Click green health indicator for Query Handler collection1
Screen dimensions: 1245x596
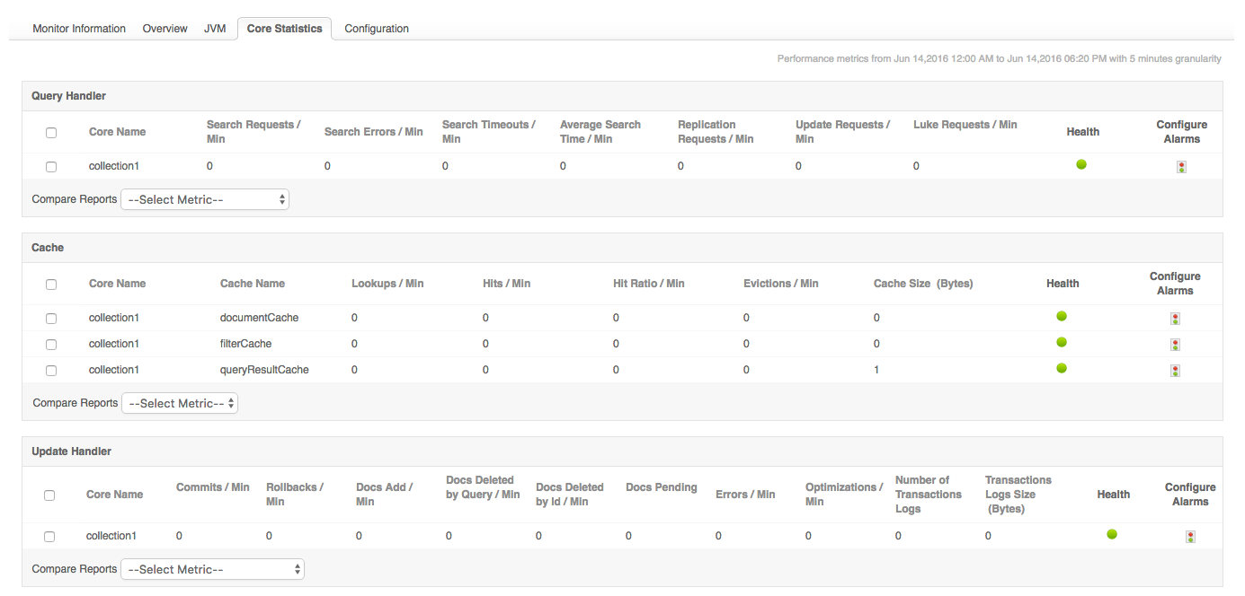[x=1081, y=164]
